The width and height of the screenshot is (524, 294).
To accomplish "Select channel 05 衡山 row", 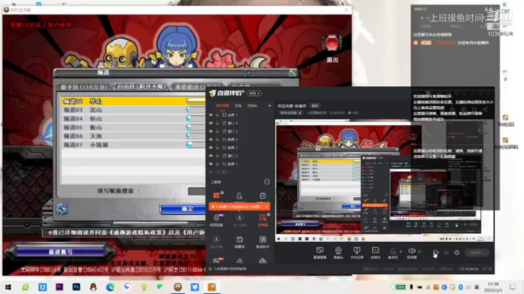I will click(134, 127).
